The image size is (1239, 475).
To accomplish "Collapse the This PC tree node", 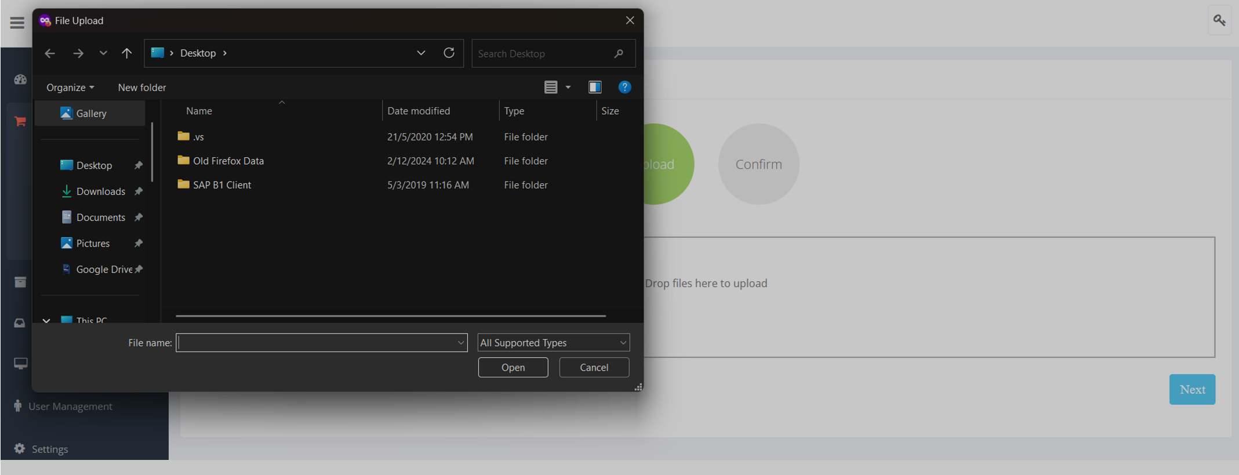I will click(x=46, y=320).
